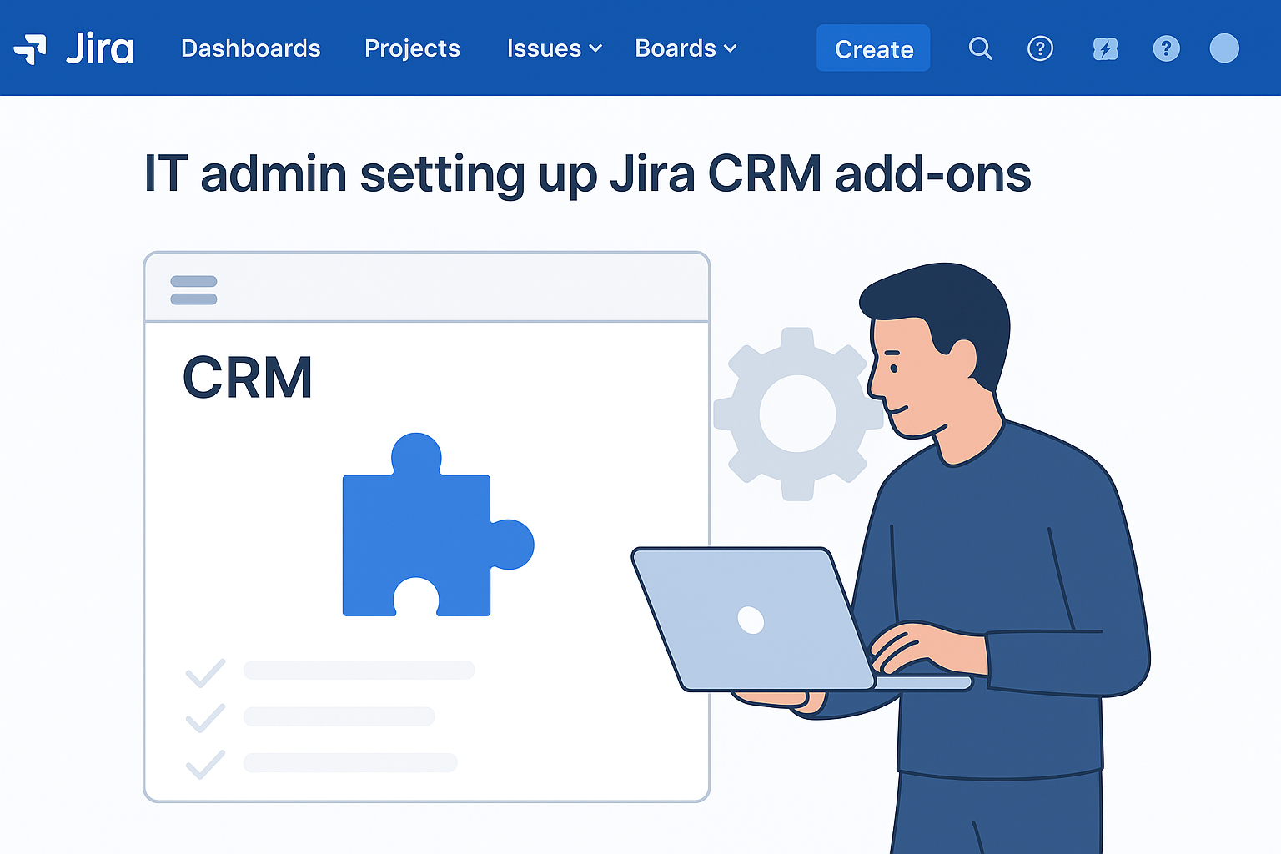This screenshot has height=854, width=1281.
Task: Click the filled question mark icon
Action: pos(1166,48)
